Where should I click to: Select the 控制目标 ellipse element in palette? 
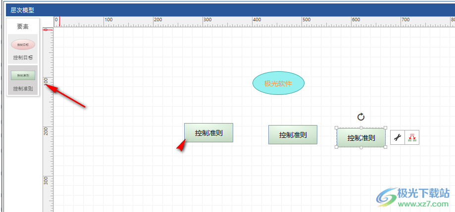23,44
